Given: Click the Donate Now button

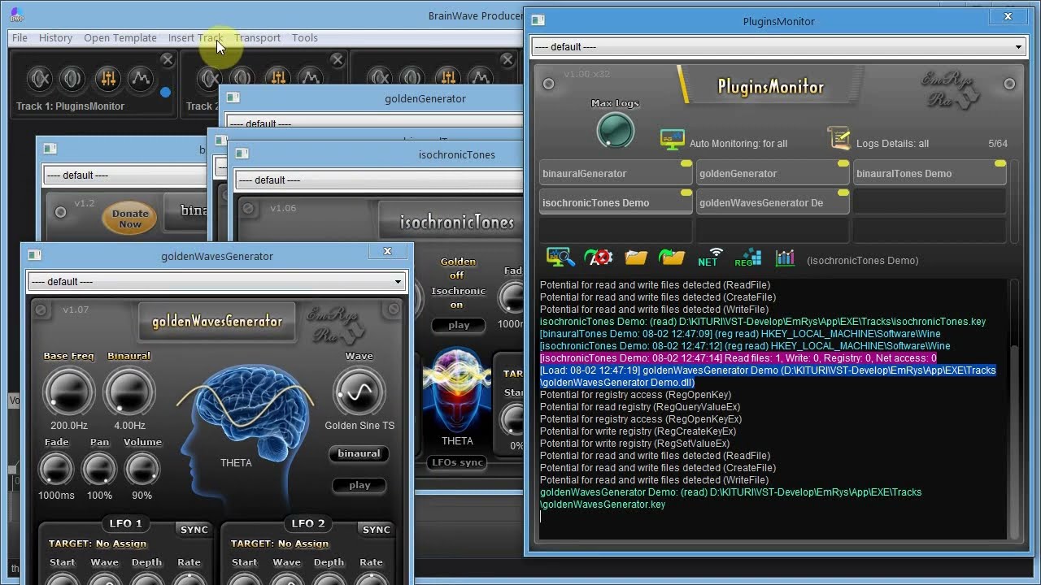Looking at the screenshot, I should pos(130,219).
